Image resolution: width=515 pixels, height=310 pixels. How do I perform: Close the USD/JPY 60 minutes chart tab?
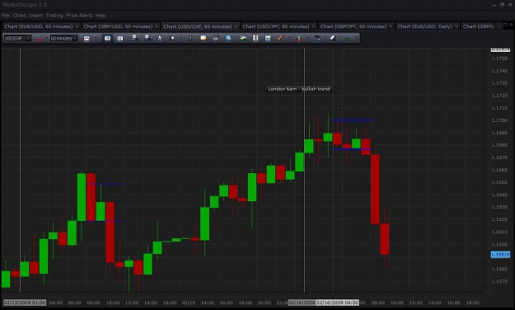point(314,26)
